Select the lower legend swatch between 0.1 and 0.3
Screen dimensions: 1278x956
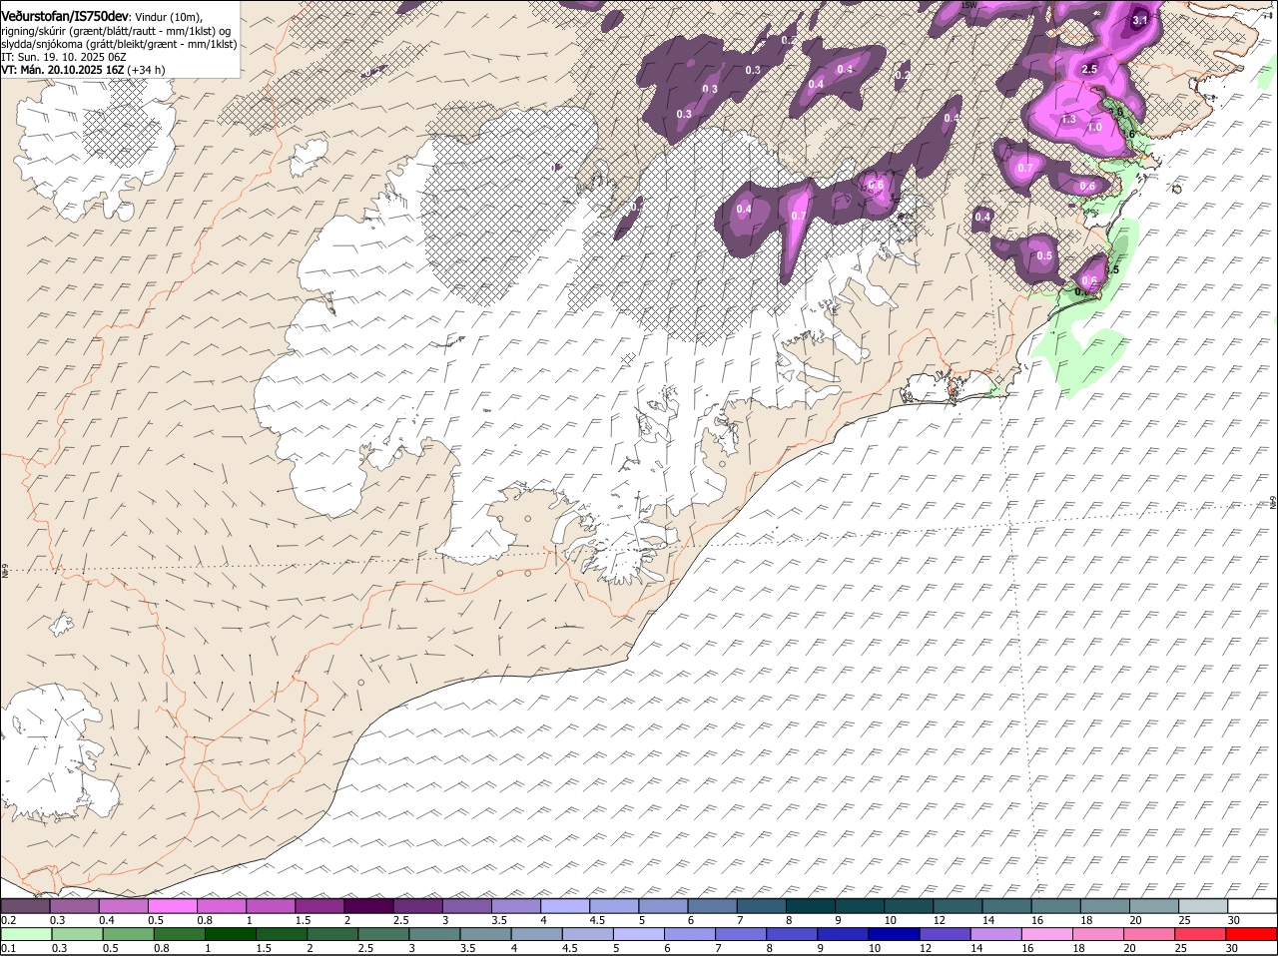click(26, 935)
